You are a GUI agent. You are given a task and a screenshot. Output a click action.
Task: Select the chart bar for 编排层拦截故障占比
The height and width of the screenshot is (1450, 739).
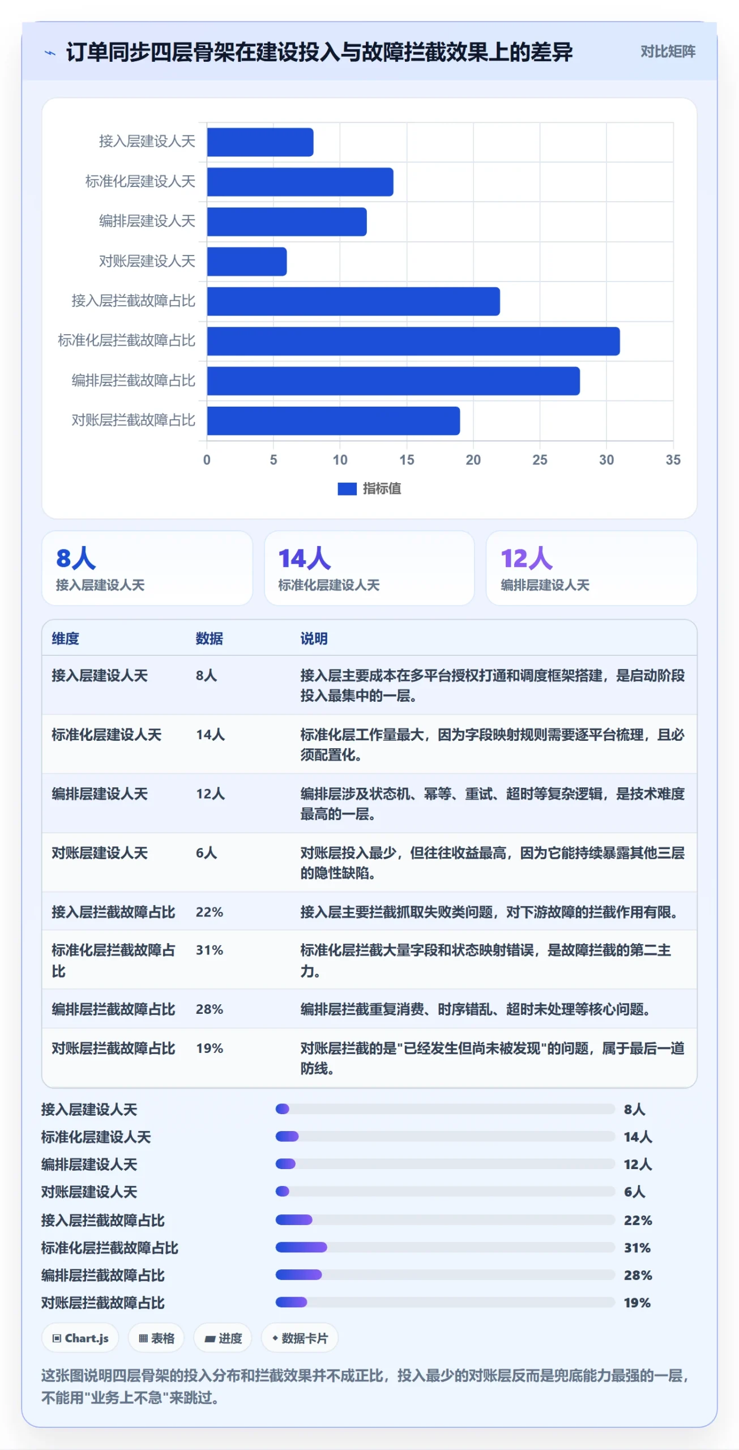pyautogui.click(x=394, y=381)
